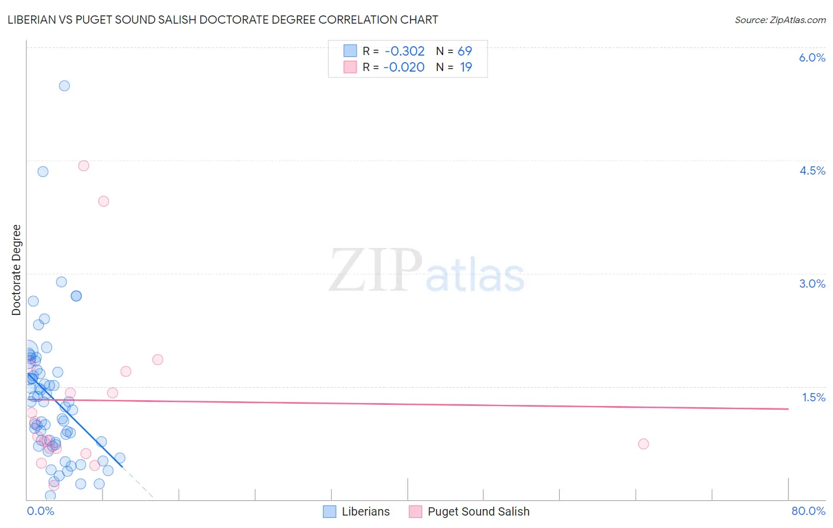Click the 80.0% x-axis label
The image size is (833, 528).
point(808,511)
